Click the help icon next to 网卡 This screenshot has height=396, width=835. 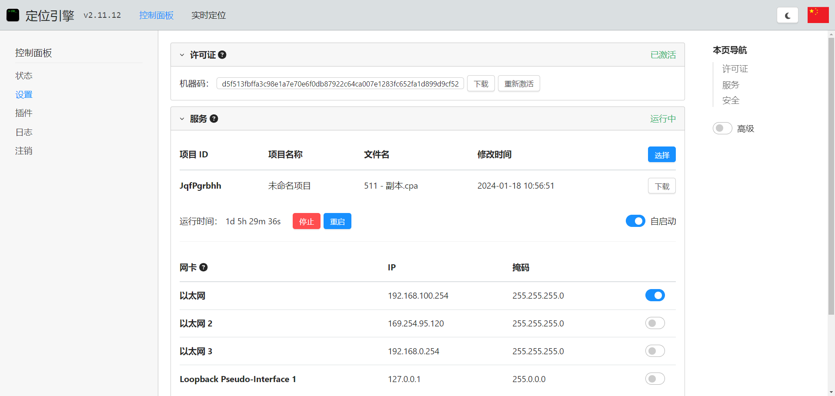point(203,267)
